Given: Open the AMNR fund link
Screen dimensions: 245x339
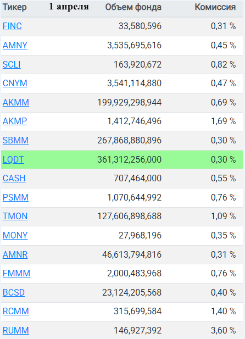Looking at the screenshot, I should [x=15, y=254].
